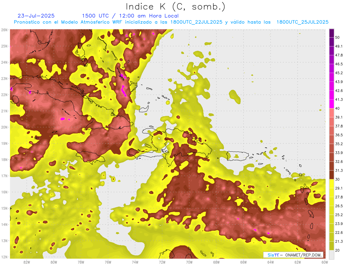345x266 pixels.
Task: Click the longitude label '70W'
Action: [x=189, y=262]
